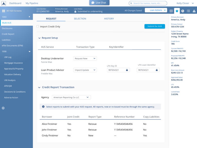This screenshot has height=148, width=197.
Task: Open the Live Chat button
Action: pos(99,3)
